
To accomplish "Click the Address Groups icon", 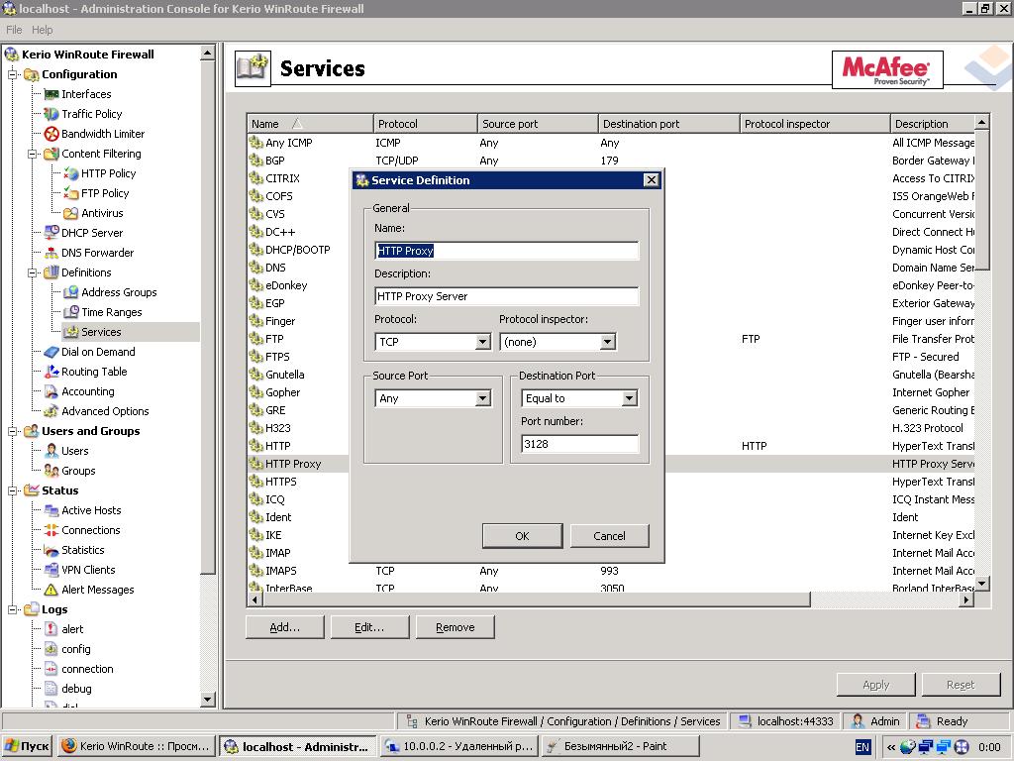I will 71,292.
